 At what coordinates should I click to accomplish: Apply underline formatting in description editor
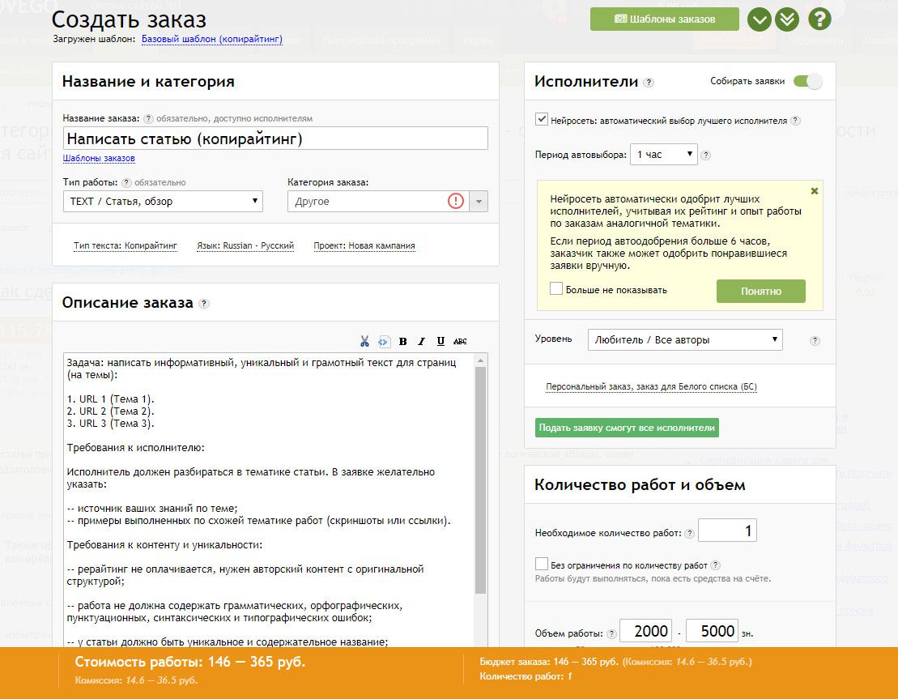click(x=440, y=341)
